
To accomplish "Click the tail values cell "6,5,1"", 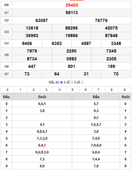I will click(x=42, y=104).
